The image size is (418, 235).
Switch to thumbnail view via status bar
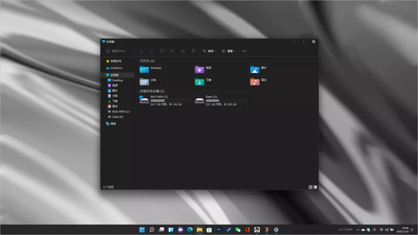[x=315, y=187]
